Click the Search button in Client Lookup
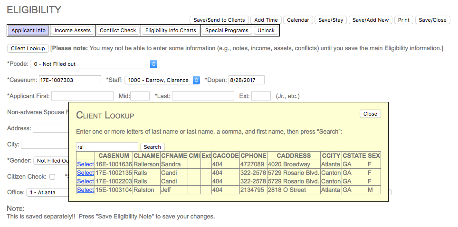Image resolution: width=458 pixels, height=227 pixels. coord(153,147)
